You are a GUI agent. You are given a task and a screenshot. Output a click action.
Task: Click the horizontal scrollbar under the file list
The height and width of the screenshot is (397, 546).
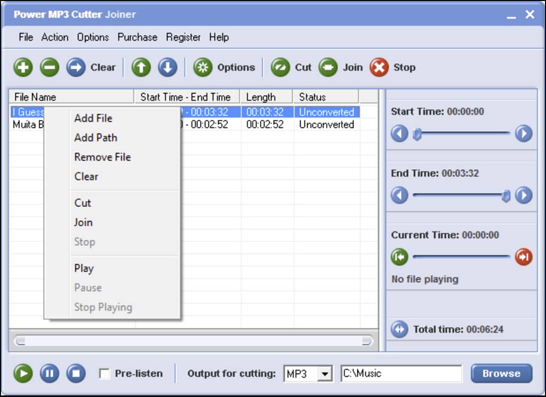point(193,340)
